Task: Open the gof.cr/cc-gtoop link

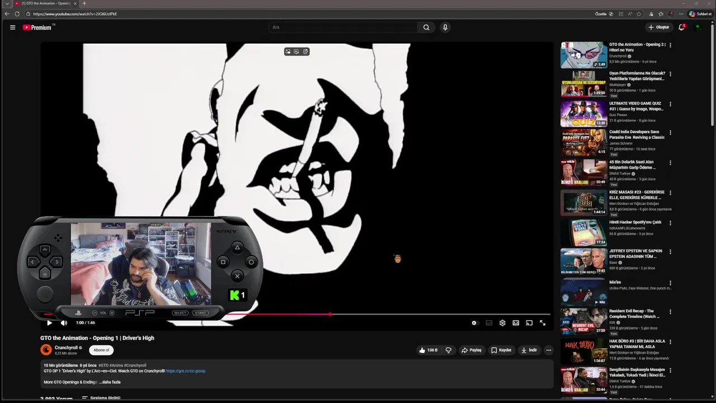Action: coord(185,371)
